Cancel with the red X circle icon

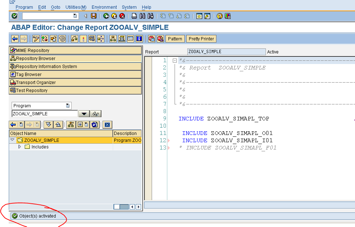click(122, 16)
